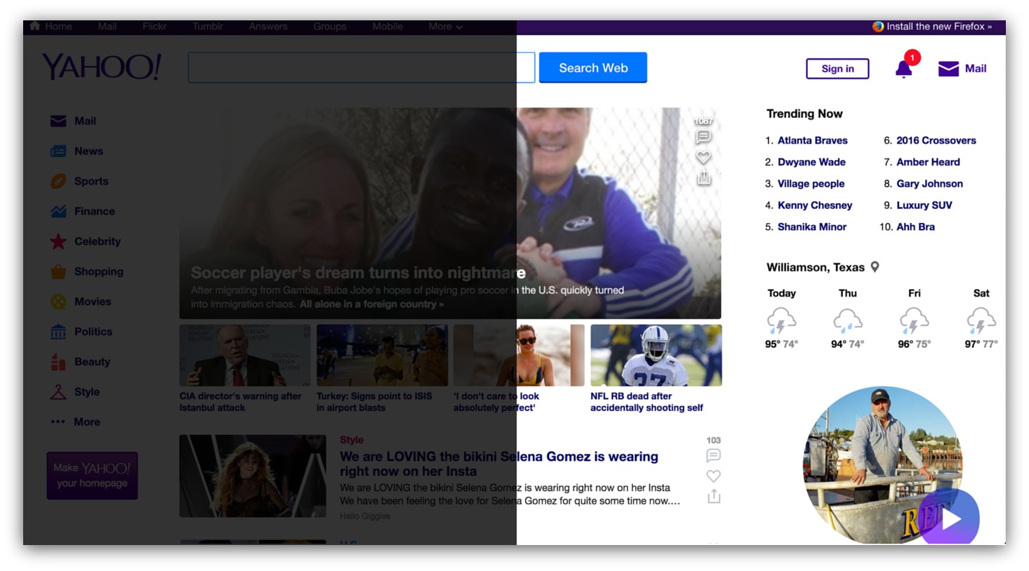1029x571 pixels.
Task: Open Flickr in the top navigation bar
Action: coord(154,27)
